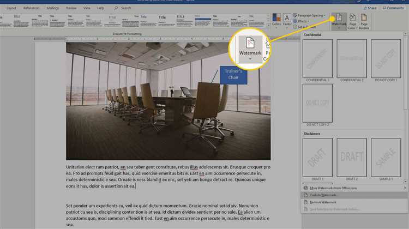Click the horizontal ruler above the page
The height and width of the screenshot is (229, 409).
(167, 39)
